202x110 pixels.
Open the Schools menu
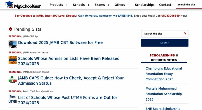pos(79,5)
